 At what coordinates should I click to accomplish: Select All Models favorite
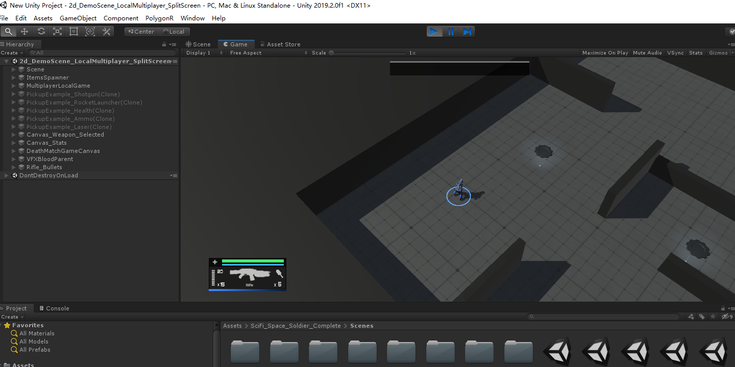pos(34,342)
